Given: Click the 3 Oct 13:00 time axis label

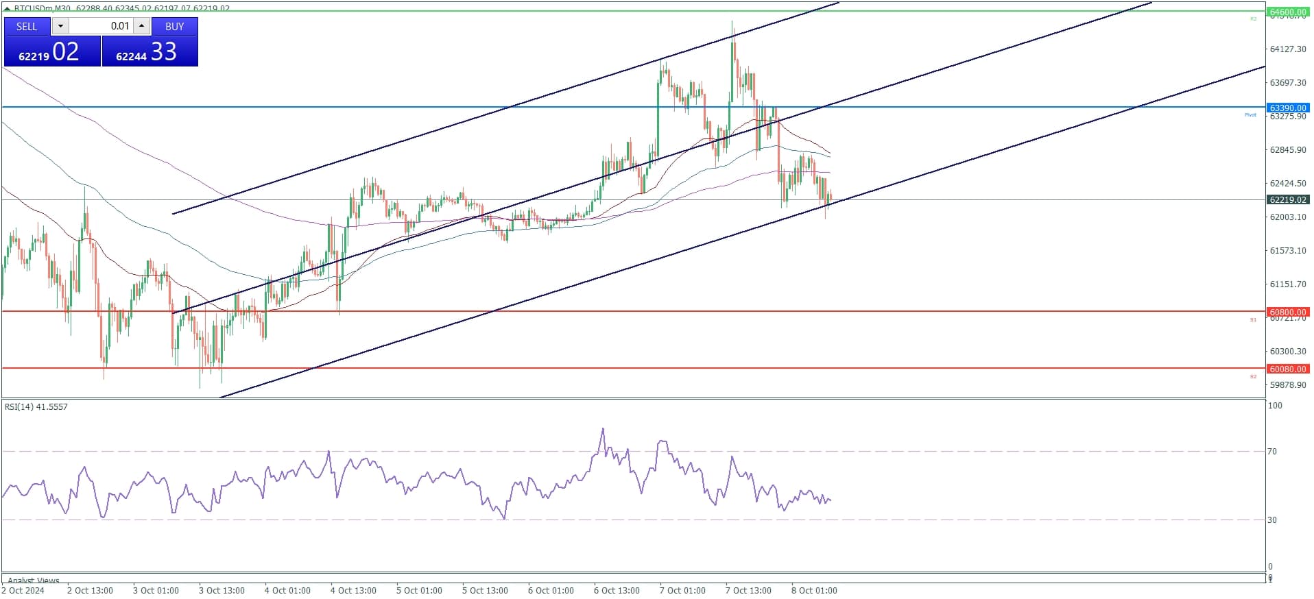Looking at the screenshot, I should [x=222, y=590].
